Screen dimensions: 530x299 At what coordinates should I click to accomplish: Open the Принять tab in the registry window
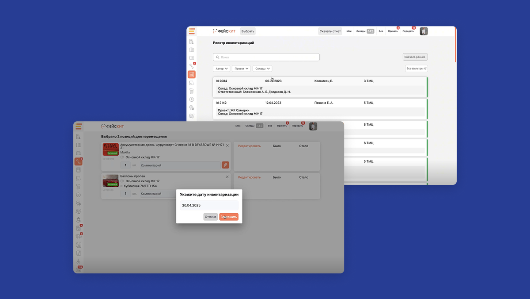pos(393,31)
